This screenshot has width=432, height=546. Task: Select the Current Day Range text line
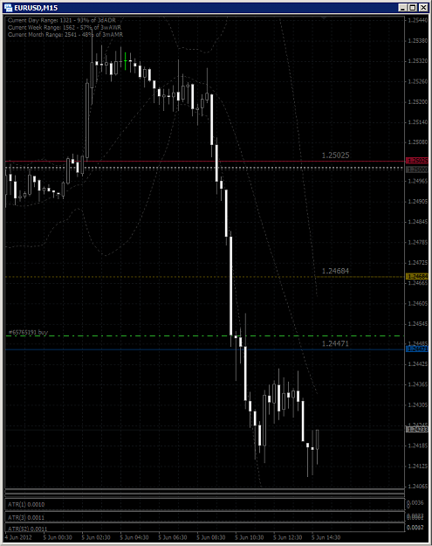tap(62, 21)
